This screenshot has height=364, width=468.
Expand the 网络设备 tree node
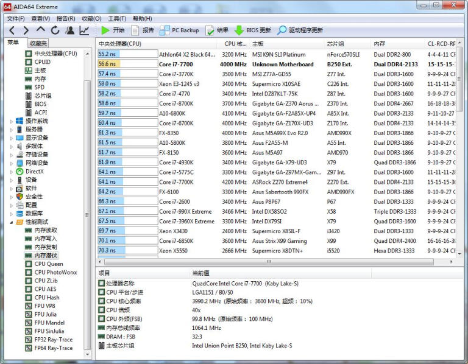pyautogui.click(x=12, y=163)
